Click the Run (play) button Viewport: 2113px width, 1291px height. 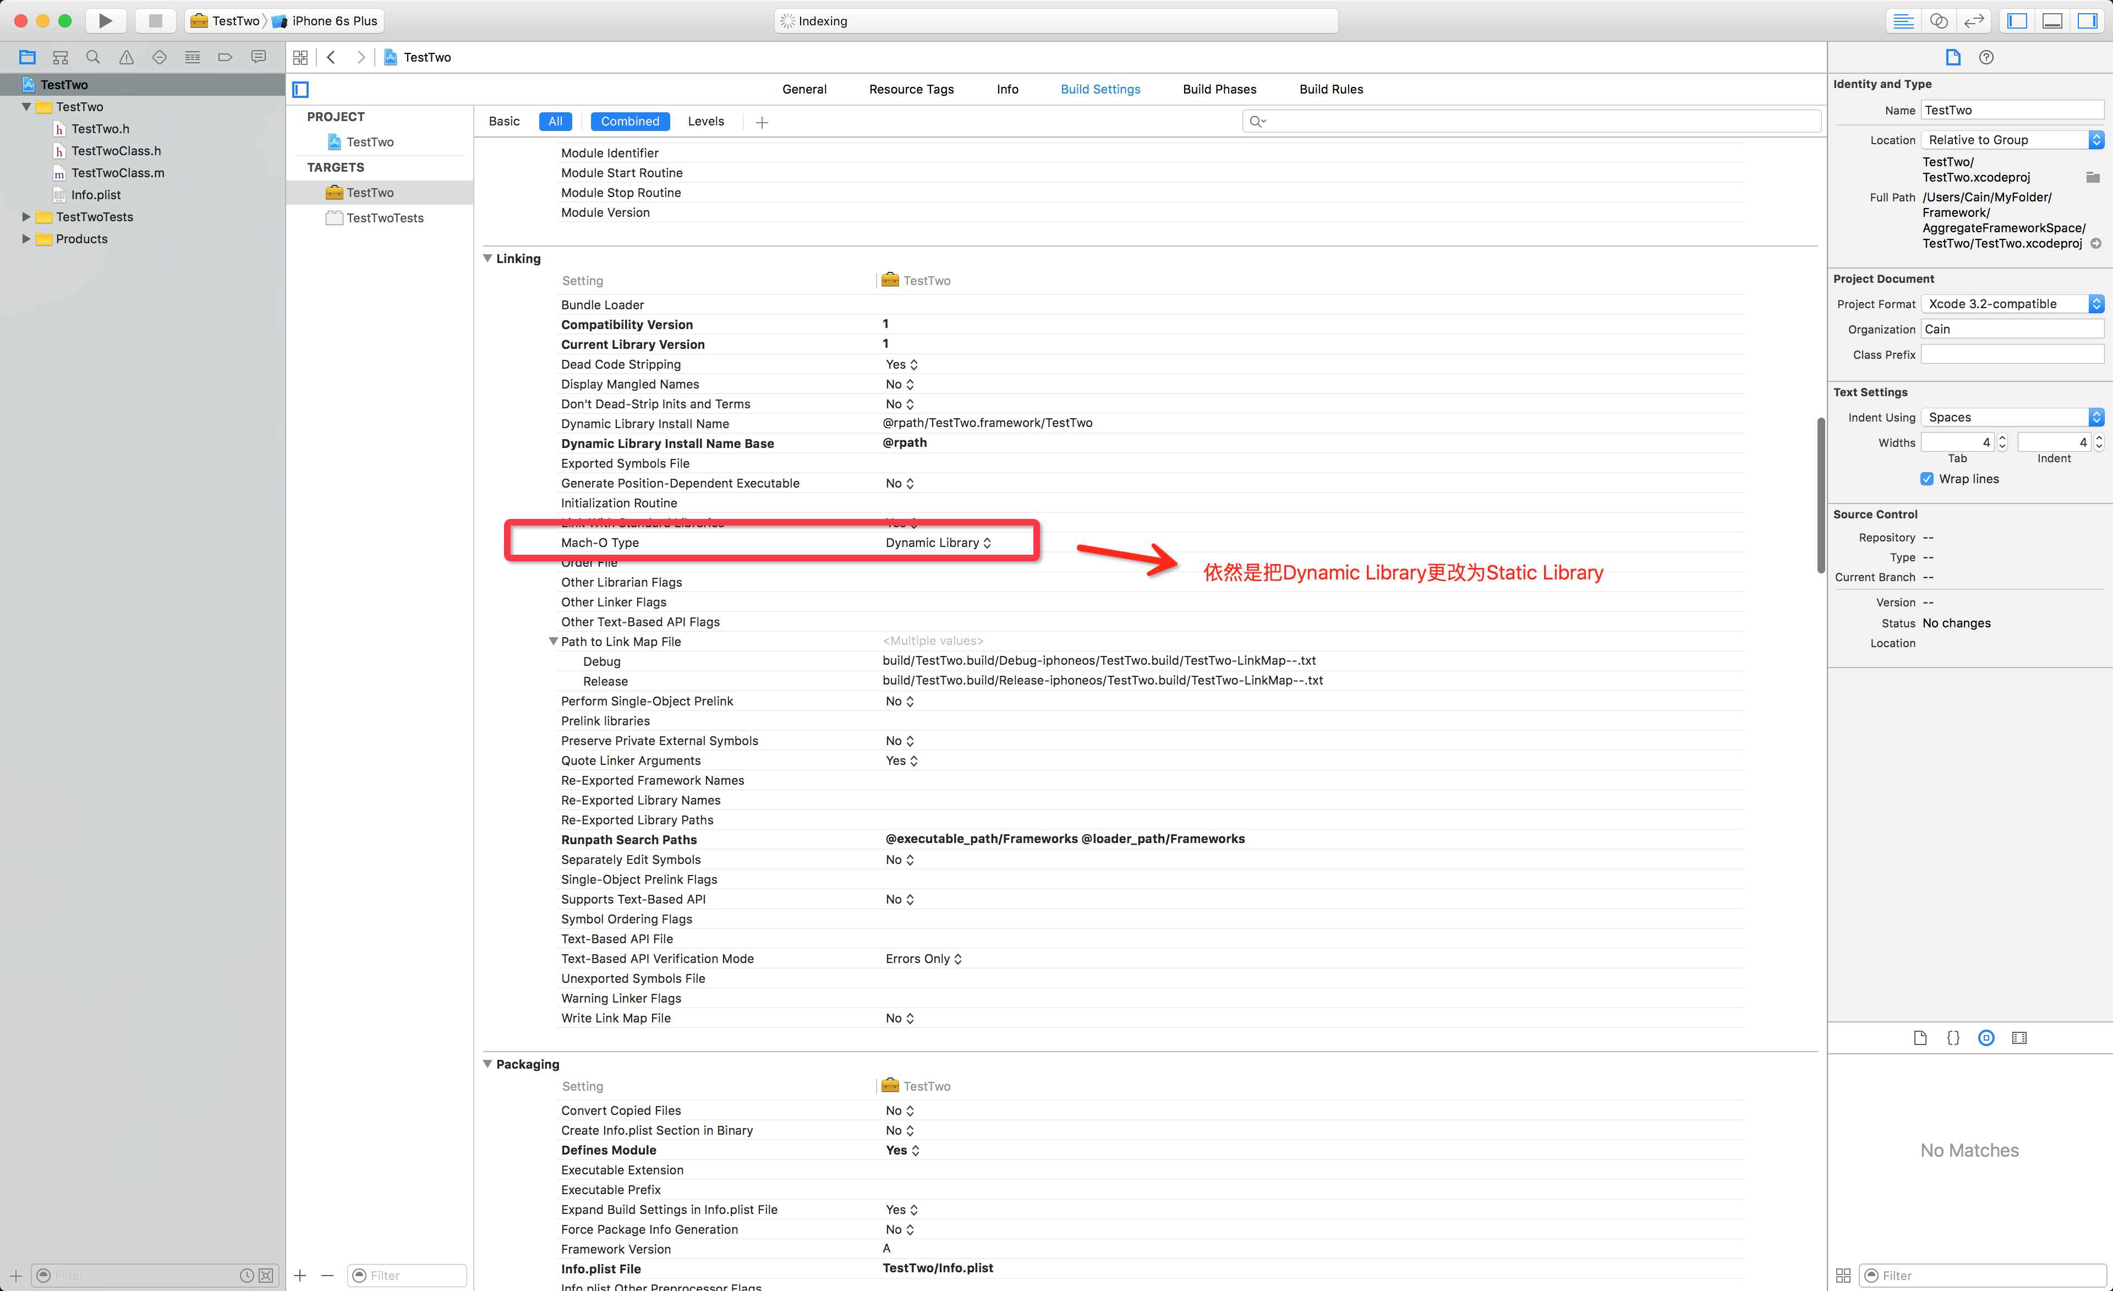105,20
